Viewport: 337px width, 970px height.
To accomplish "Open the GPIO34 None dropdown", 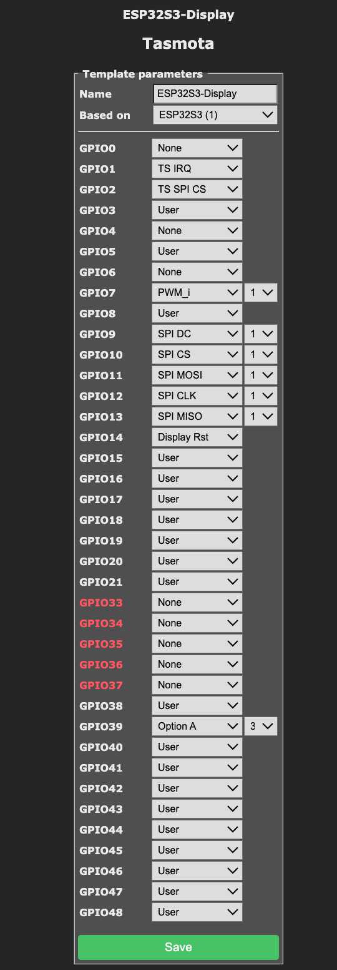I will click(197, 623).
